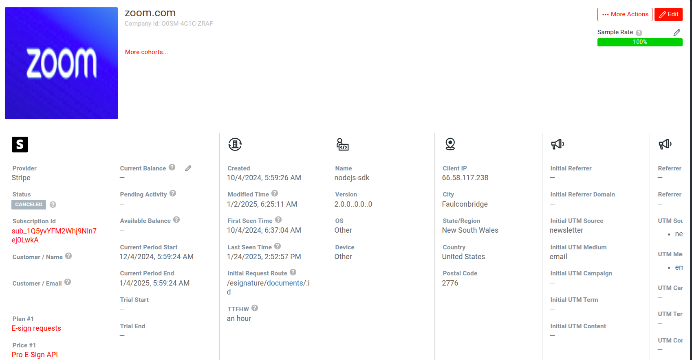Show help for Pending Activity
This screenshot has width=692, height=360.
[173, 193]
